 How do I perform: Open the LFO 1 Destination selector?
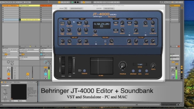(116, 30)
